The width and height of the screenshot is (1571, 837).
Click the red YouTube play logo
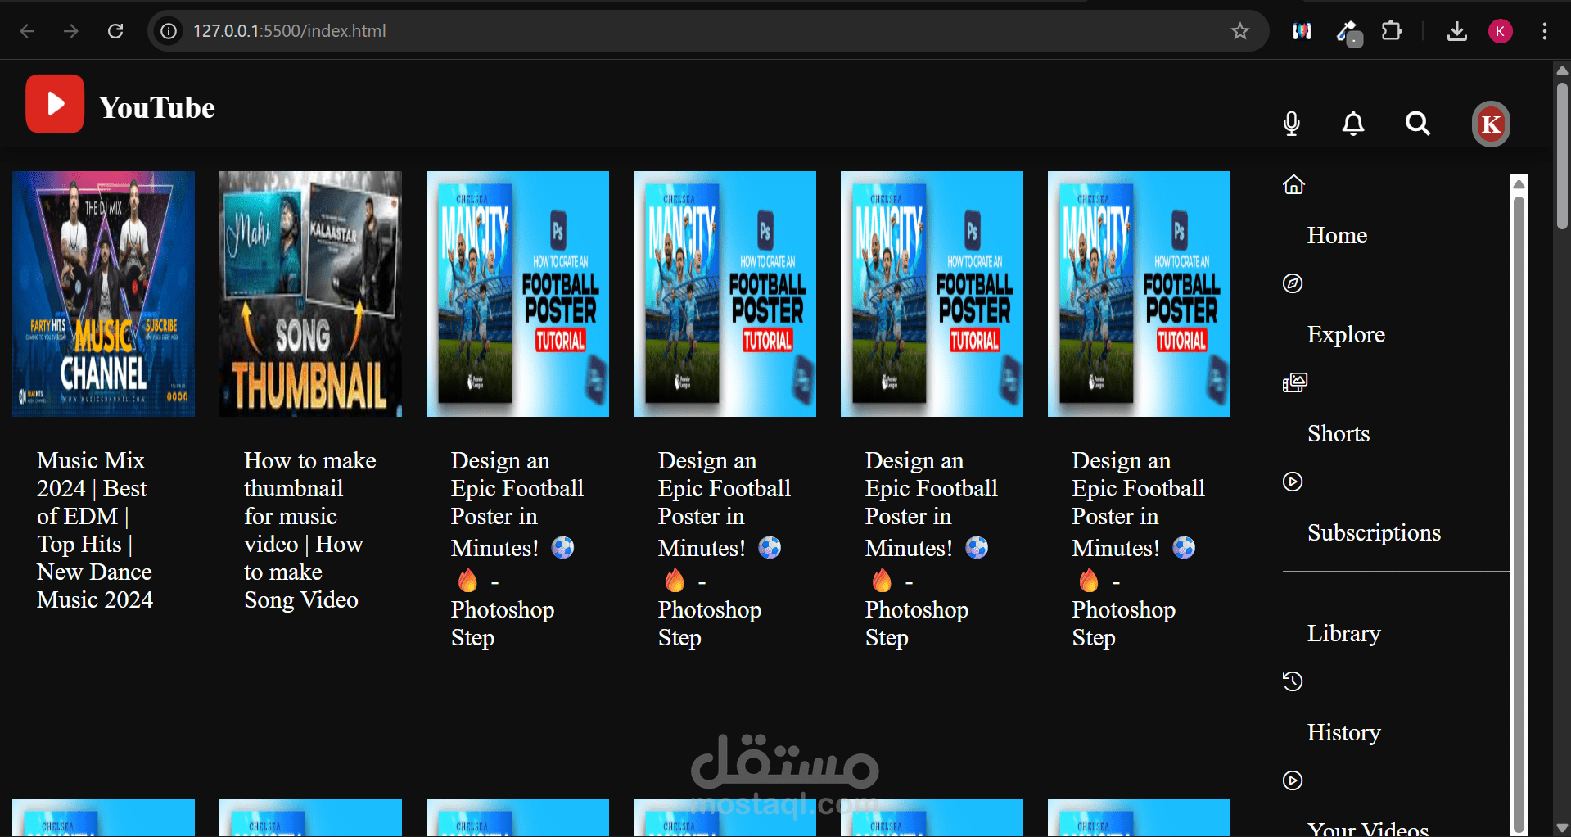55,104
